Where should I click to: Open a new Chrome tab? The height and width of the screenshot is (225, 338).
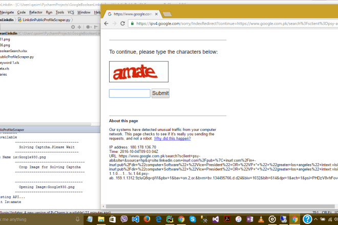click(167, 14)
